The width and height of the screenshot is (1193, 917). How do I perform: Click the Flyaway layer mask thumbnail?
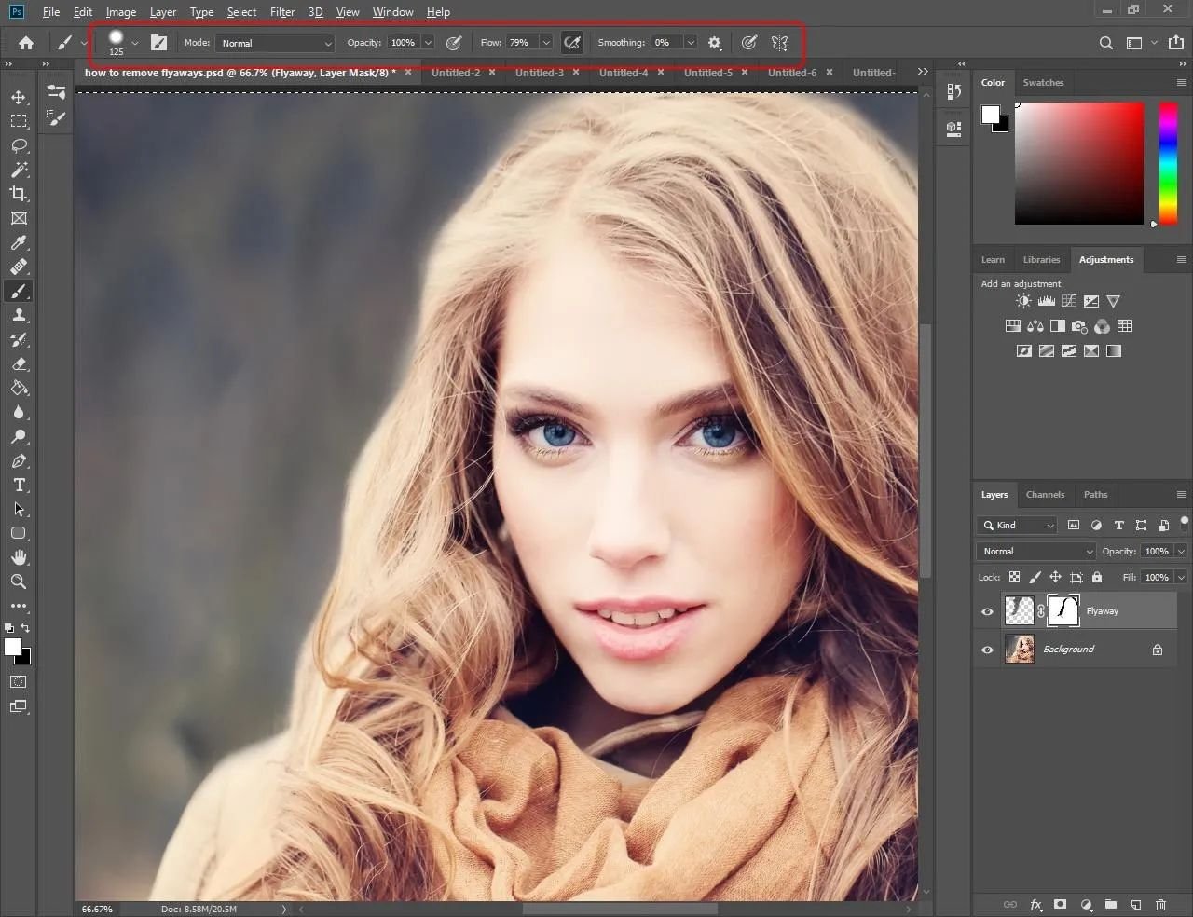pos(1063,610)
